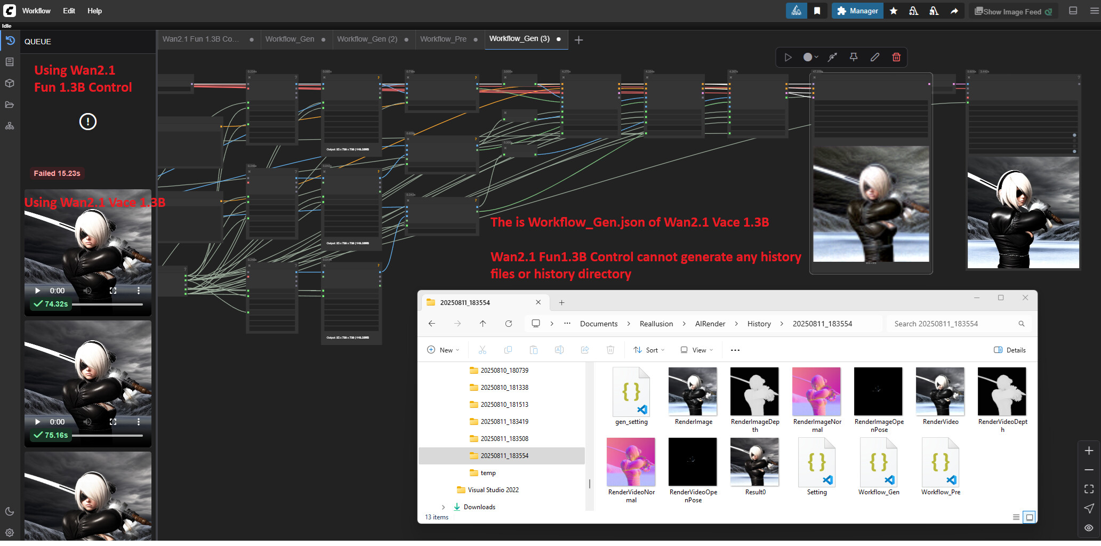The width and height of the screenshot is (1101, 546).
Task: Click the pencil edit icon
Action: click(875, 57)
